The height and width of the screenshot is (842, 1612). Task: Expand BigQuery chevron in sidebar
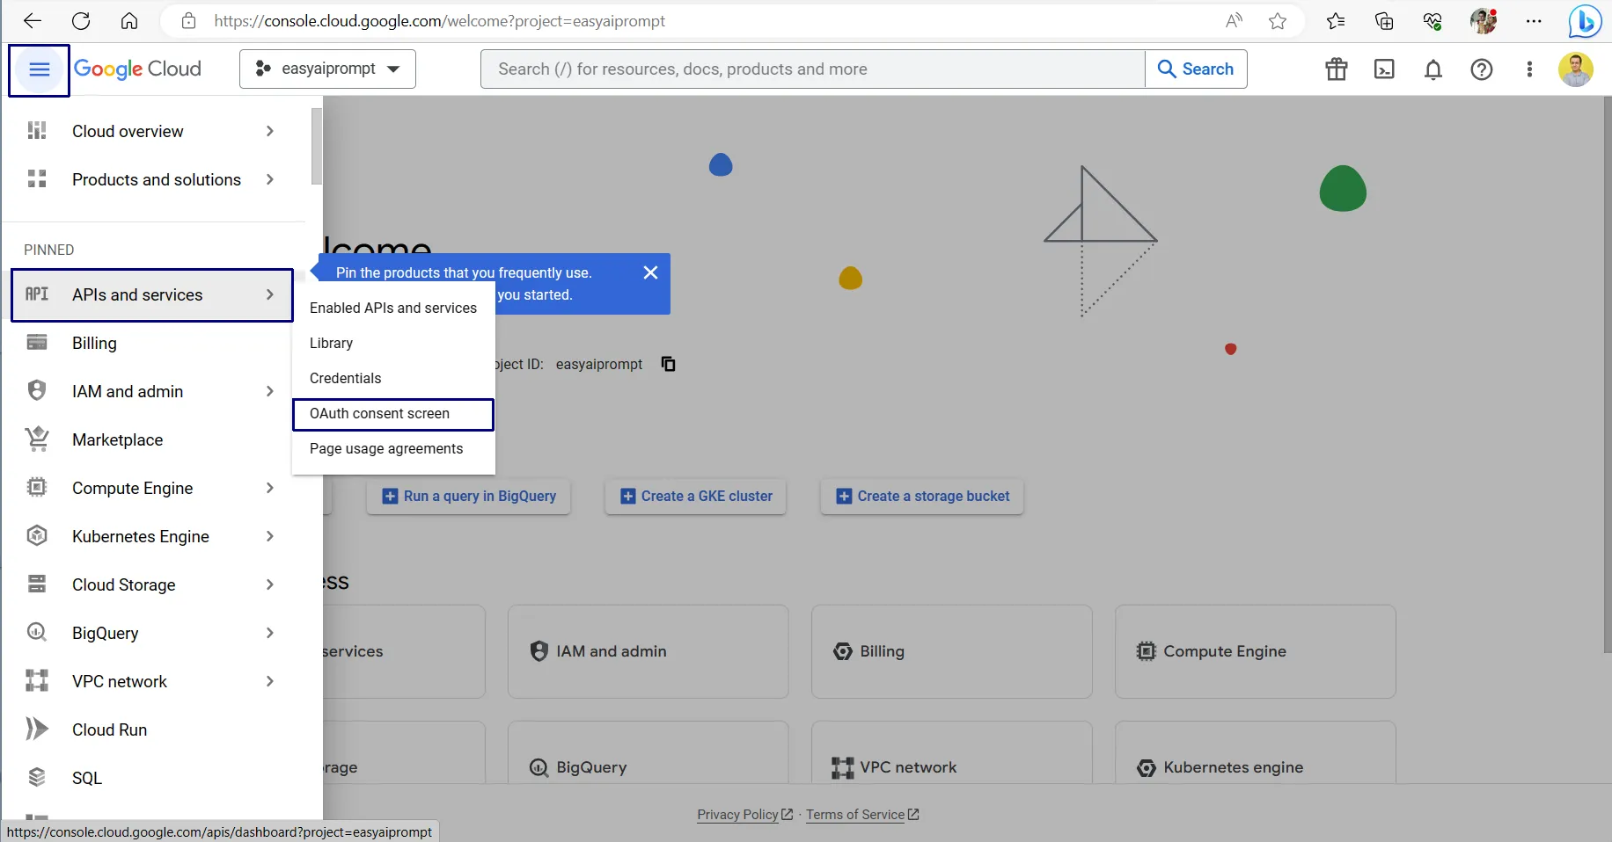(270, 633)
